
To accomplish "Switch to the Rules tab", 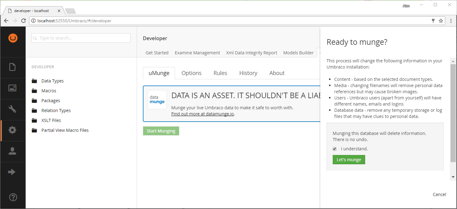I will (x=220, y=73).
